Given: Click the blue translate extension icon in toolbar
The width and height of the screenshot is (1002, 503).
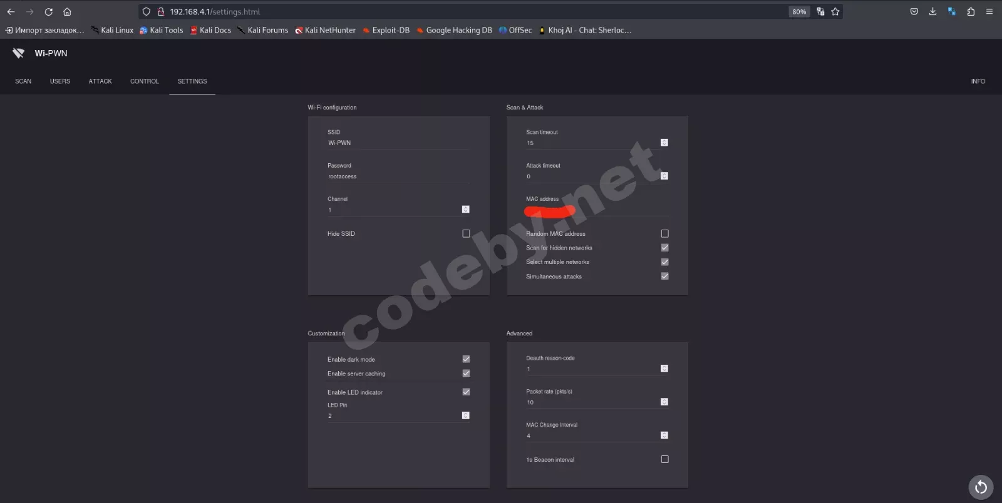Looking at the screenshot, I should tap(952, 11).
